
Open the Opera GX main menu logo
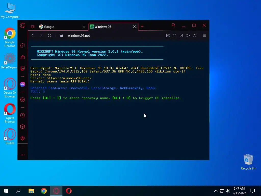23,25
